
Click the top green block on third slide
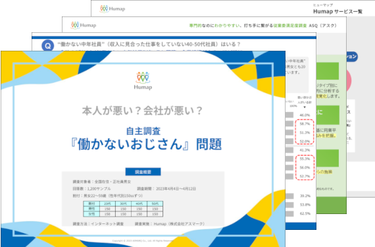[x=328, y=71]
